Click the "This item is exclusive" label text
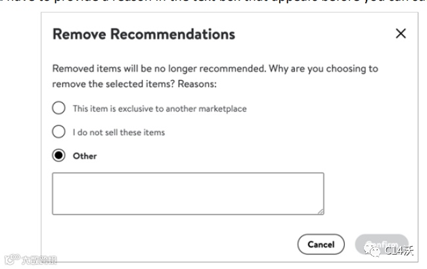Image resolution: width=427 pixels, height=269 pixels. click(159, 108)
